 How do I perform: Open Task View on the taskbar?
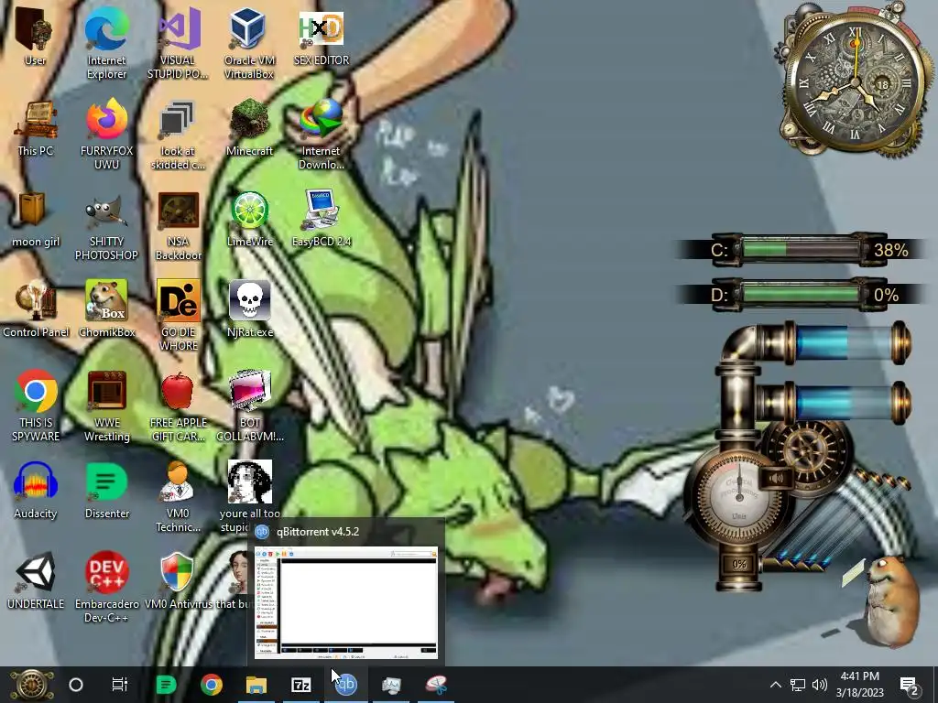pyautogui.click(x=120, y=685)
